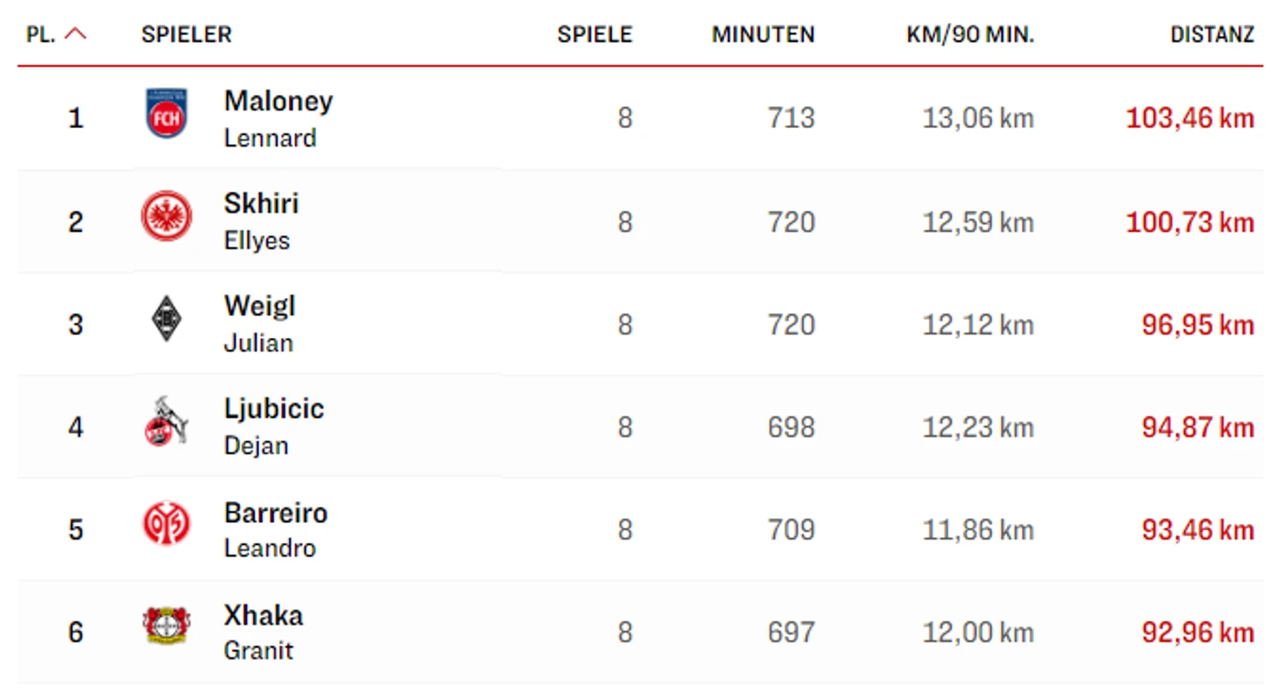Select player name Ljubicic Dejan

tap(274, 427)
